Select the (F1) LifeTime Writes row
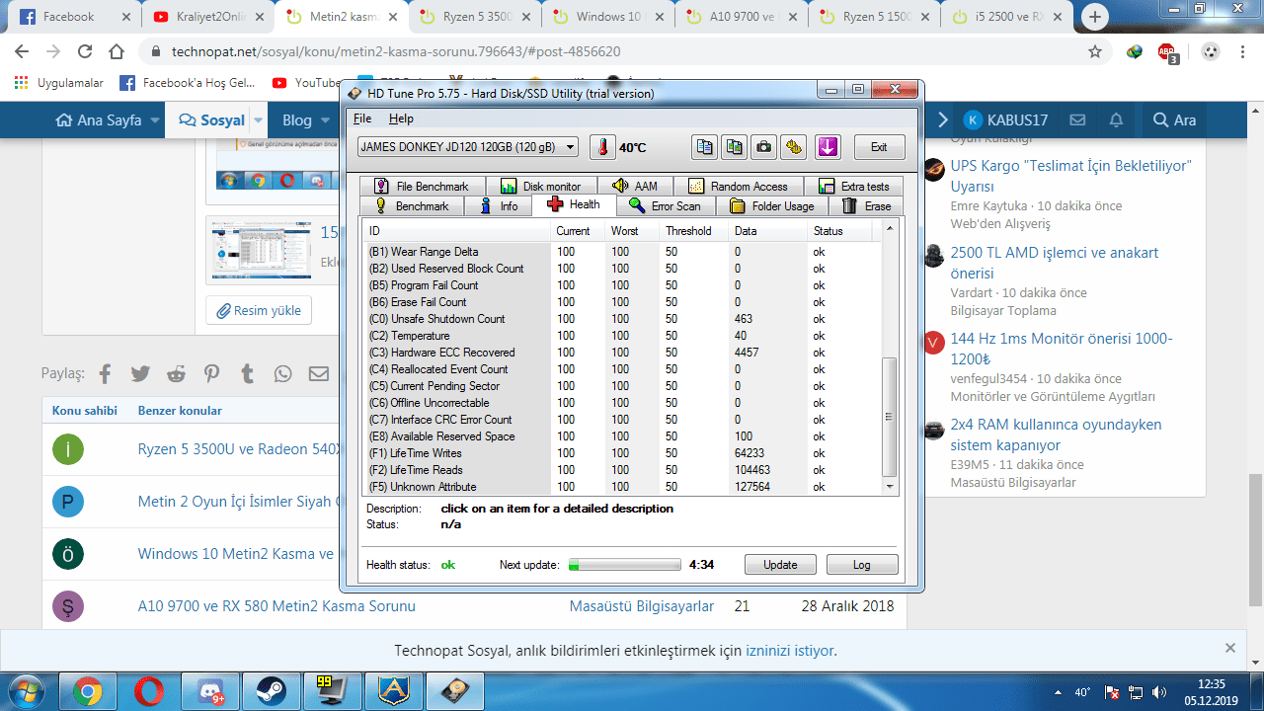Image resolution: width=1264 pixels, height=711 pixels. 621,453
